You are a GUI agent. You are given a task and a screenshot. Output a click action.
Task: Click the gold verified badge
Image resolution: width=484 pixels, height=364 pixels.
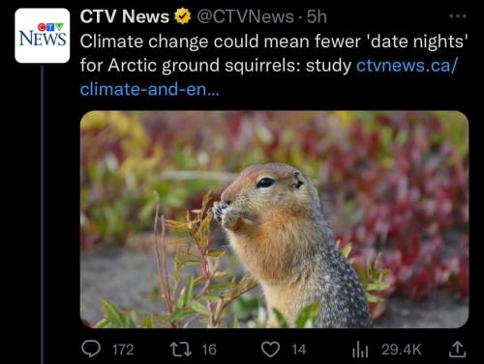(x=183, y=16)
